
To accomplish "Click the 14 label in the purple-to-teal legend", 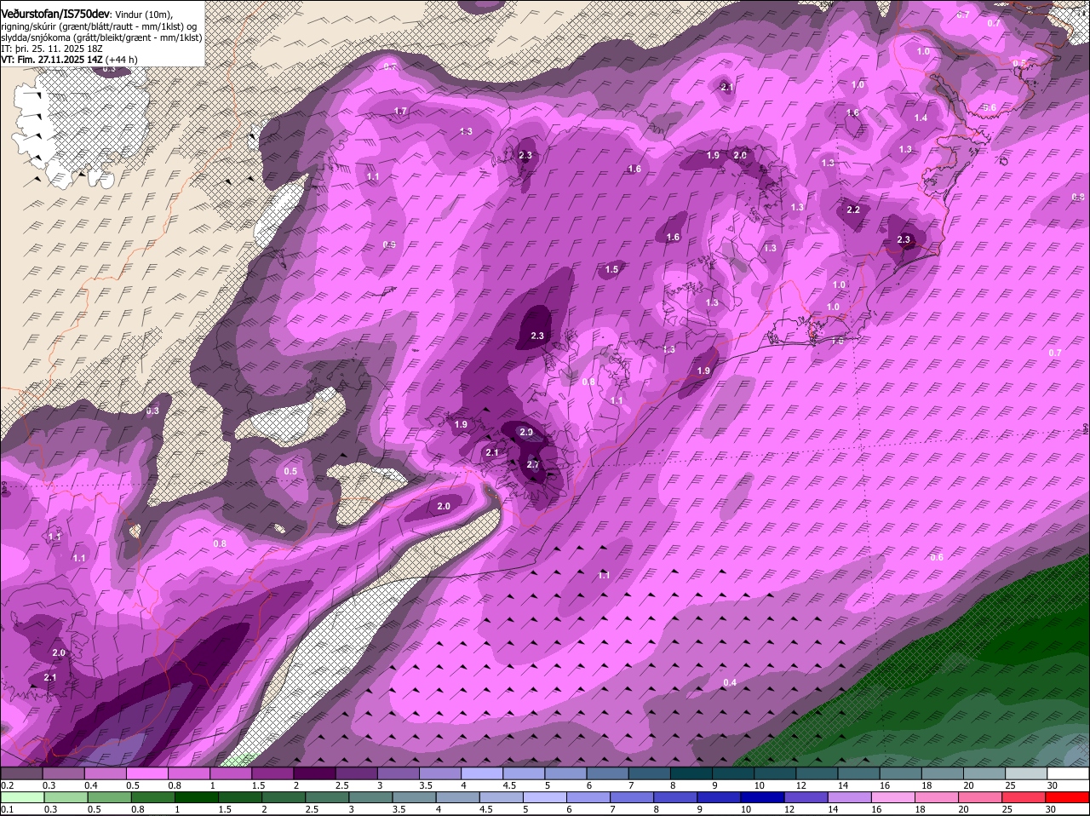I will (843, 784).
